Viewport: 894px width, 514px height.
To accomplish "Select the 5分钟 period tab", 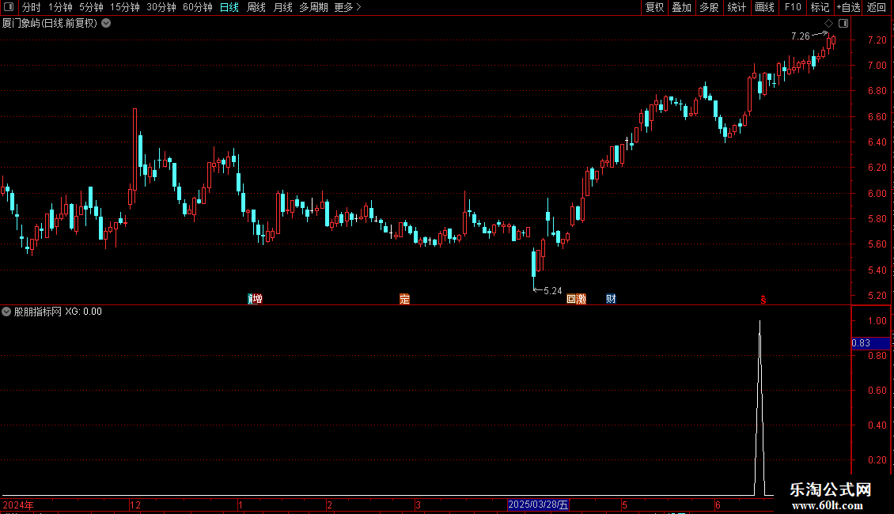I will 91,7.
